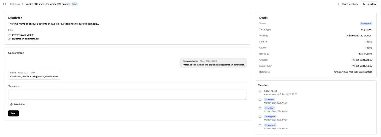Click Monta in the Owner row

[x=369, y=48]
